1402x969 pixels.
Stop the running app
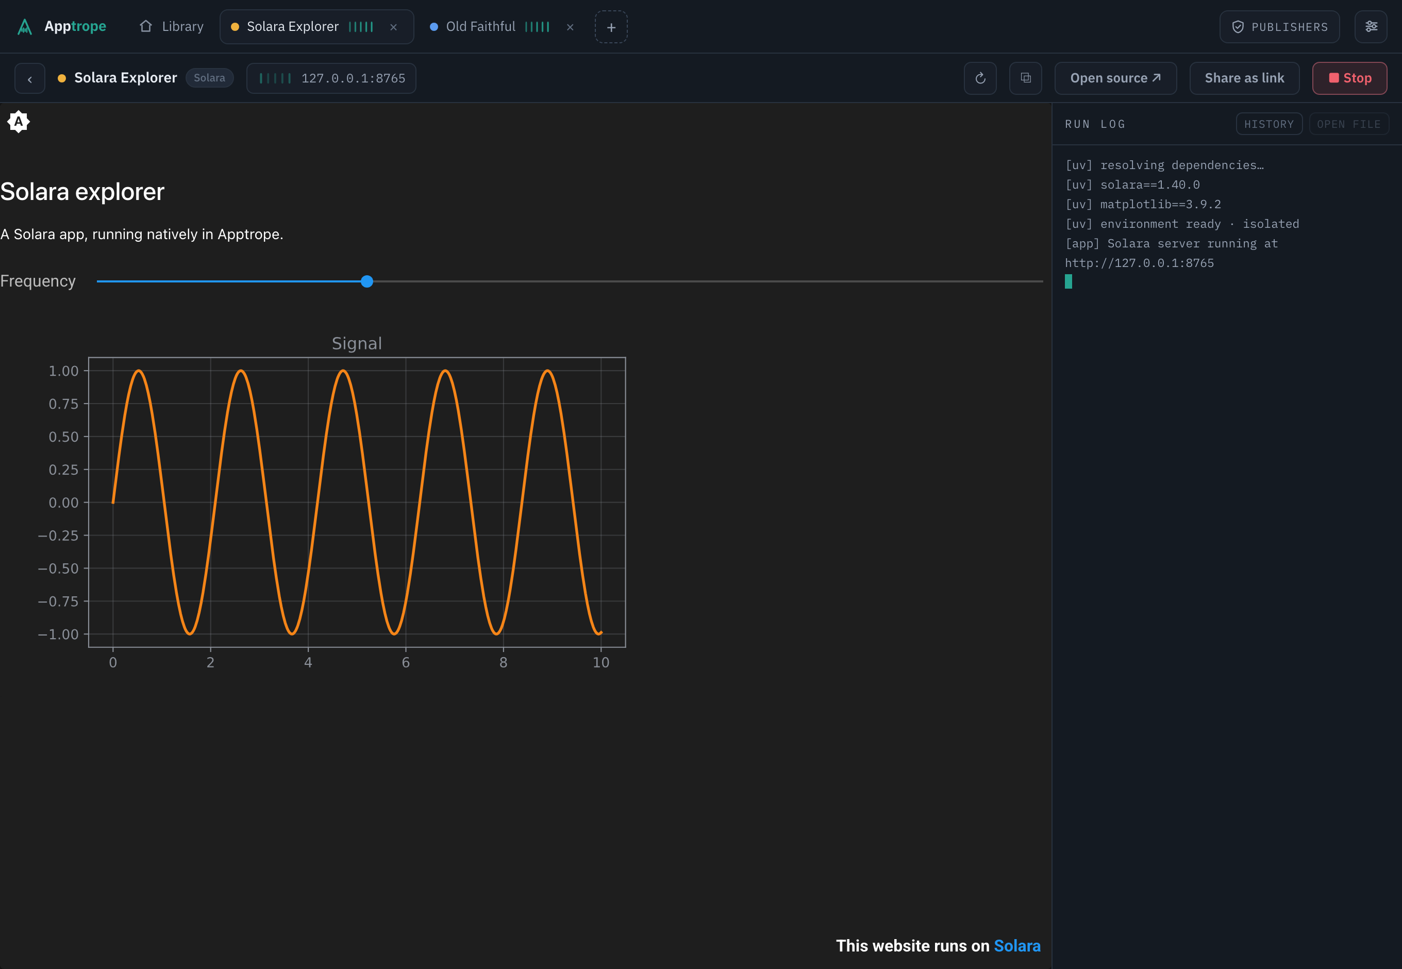coord(1349,78)
